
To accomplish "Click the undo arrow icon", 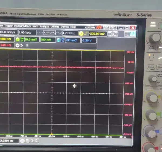I will 110,34.
